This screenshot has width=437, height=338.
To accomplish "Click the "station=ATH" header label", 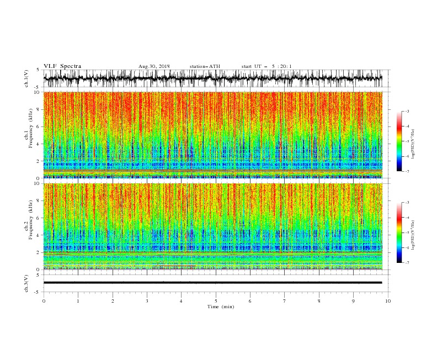I will pos(205,66).
